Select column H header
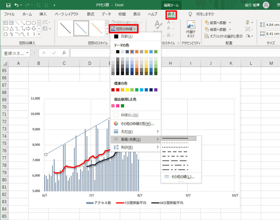280x220 pixels. click(170, 63)
